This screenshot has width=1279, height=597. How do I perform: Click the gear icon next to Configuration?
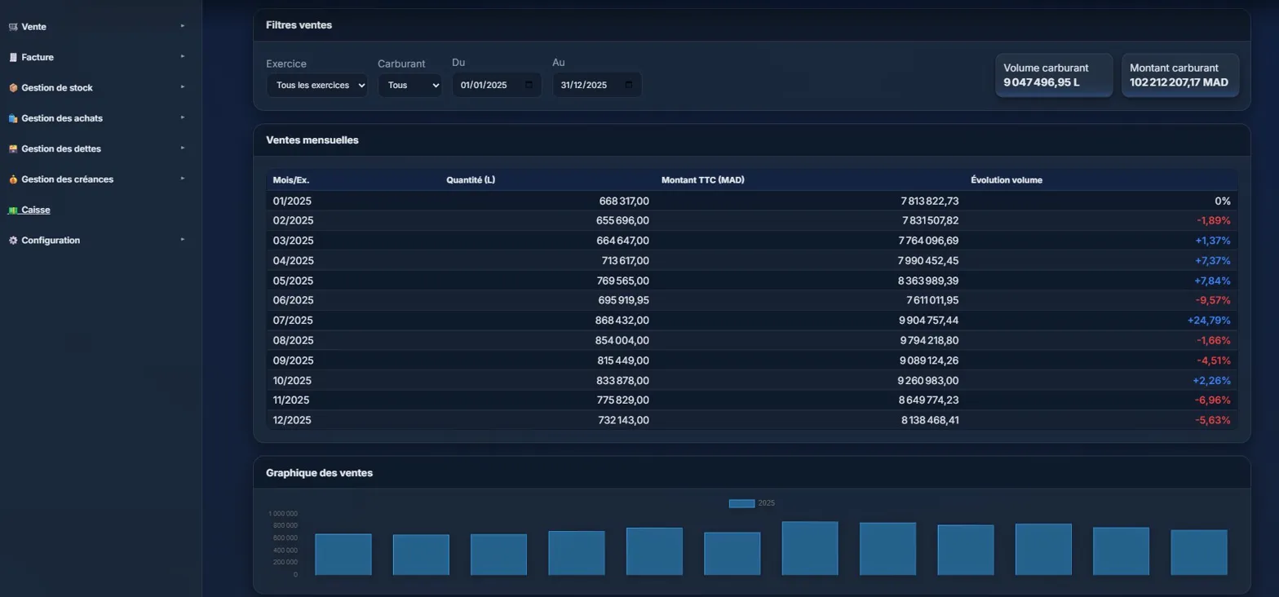pos(12,241)
